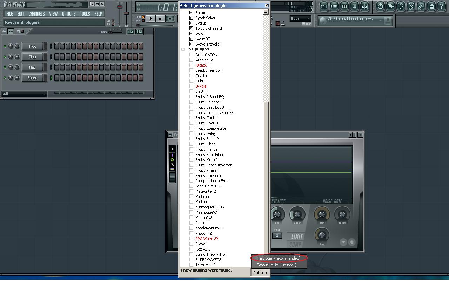449x281 pixels.
Task: Click the Fruity Limiter play arrow icon
Action: coord(172,149)
